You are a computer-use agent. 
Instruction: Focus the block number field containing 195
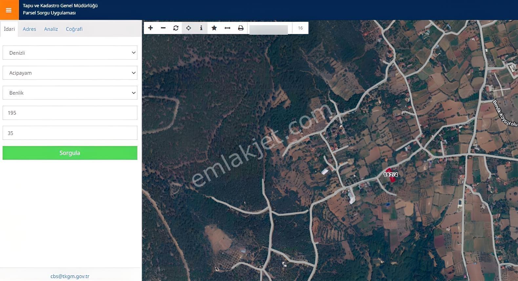point(70,113)
